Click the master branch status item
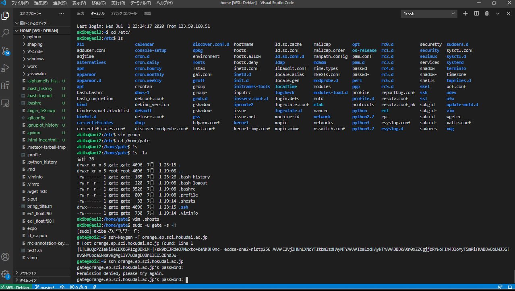 [45, 287]
